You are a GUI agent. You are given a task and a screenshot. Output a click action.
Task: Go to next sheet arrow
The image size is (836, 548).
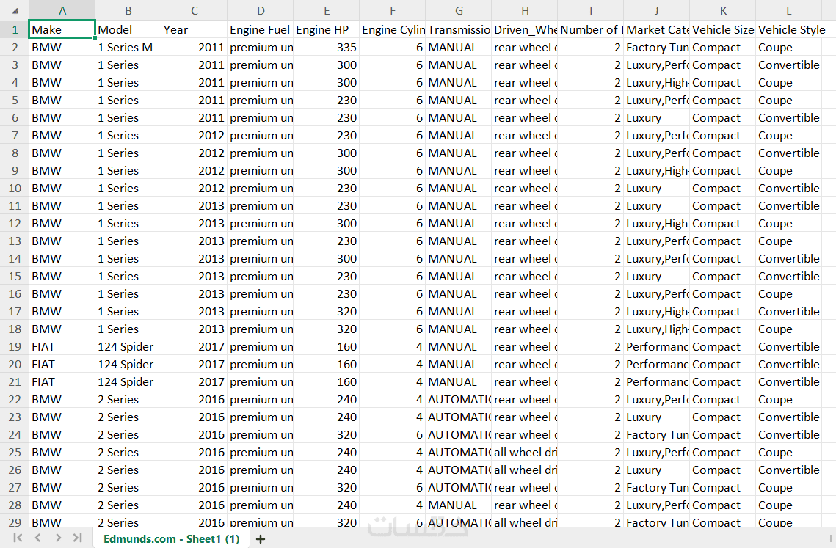point(58,538)
